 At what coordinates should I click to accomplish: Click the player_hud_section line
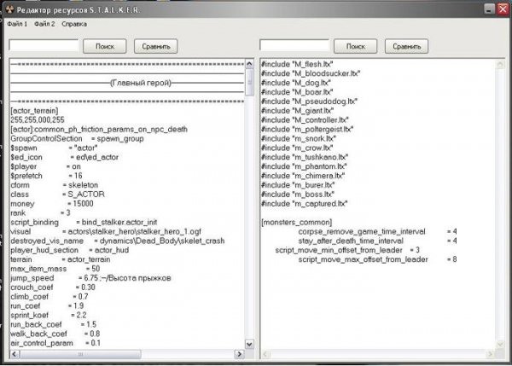(70, 250)
